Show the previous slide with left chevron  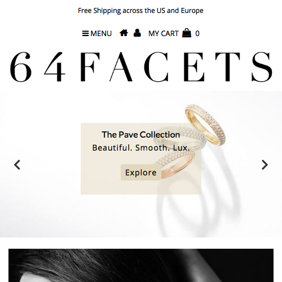[17, 165]
